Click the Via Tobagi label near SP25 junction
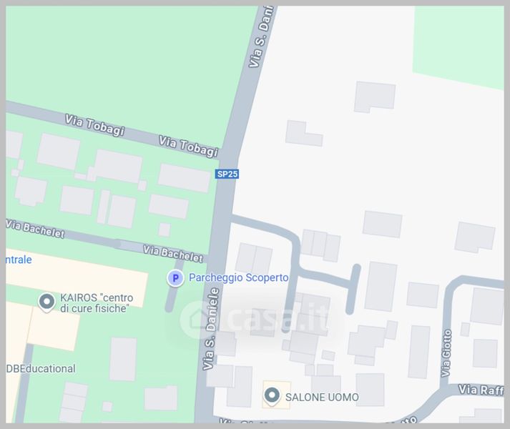 pos(188,147)
